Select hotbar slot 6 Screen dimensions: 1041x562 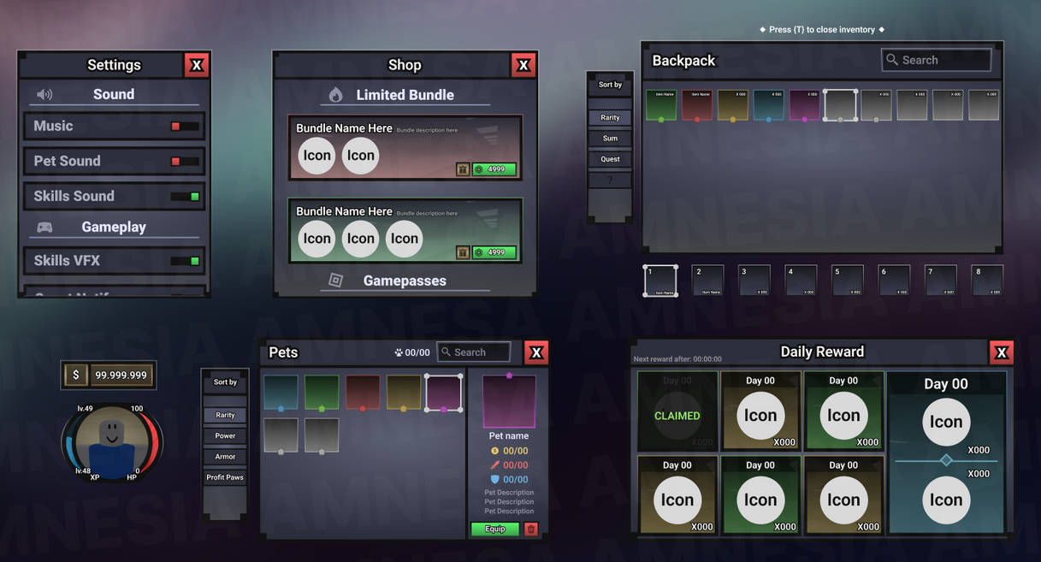tap(894, 281)
